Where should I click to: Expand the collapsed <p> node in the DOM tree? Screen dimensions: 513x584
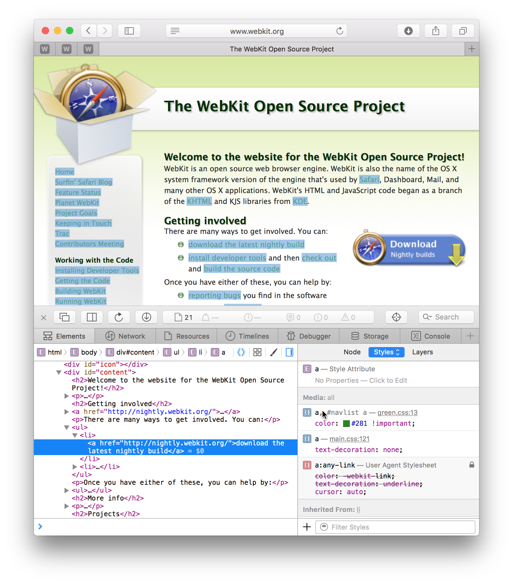(66, 396)
